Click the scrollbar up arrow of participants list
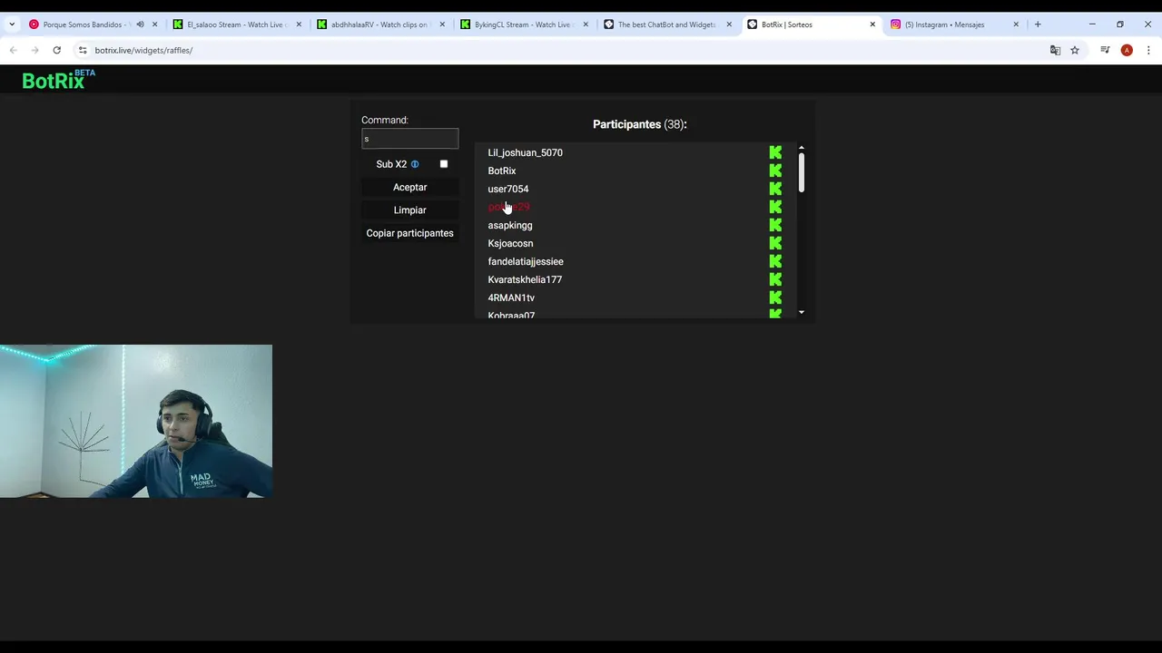The width and height of the screenshot is (1162, 653). coord(802,148)
